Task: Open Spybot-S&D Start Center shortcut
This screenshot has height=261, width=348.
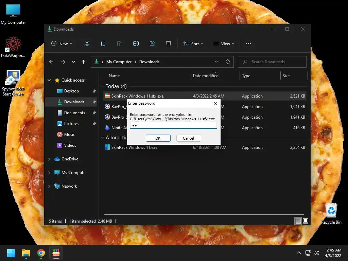Action: tap(13, 83)
